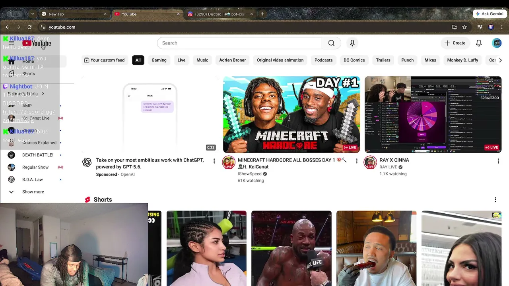509x286 pixels.
Task: Select the Trailers chip
Action: [x=383, y=60]
